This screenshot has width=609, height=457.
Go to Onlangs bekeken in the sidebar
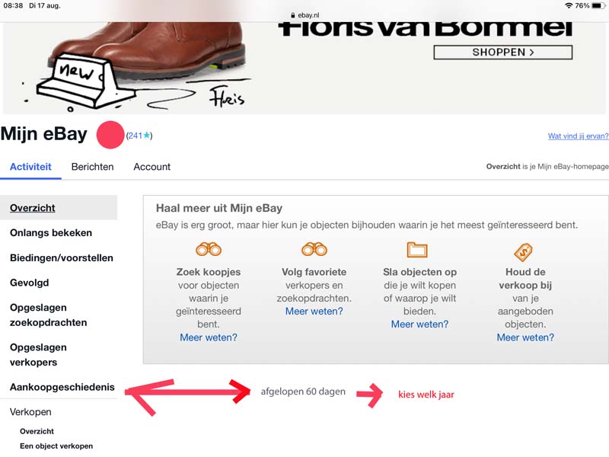point(51,233)
